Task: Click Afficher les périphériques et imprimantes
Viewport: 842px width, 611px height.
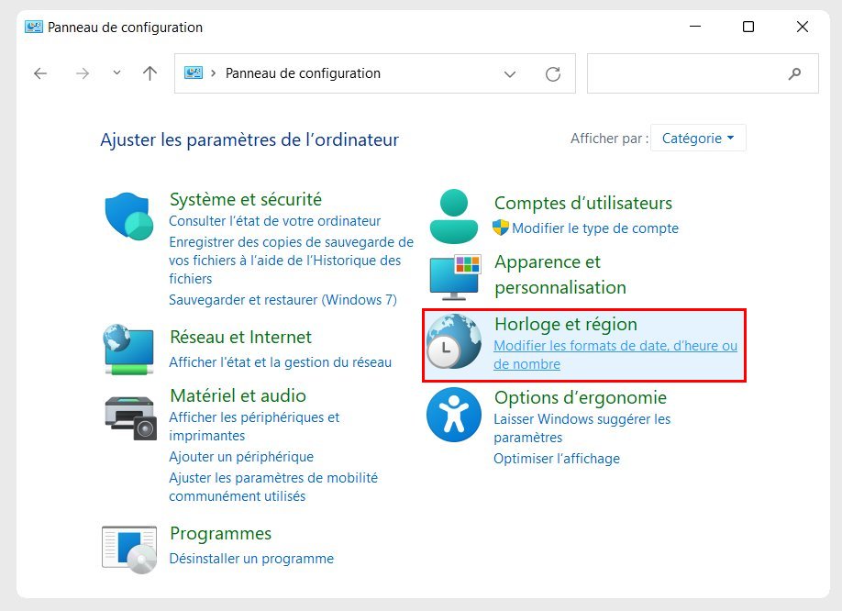Action: pyautogui.click(x=254, y=427)
